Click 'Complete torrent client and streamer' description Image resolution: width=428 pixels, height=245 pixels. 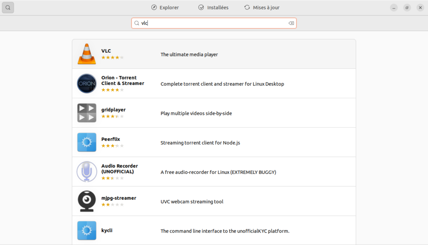click(222, 84)
